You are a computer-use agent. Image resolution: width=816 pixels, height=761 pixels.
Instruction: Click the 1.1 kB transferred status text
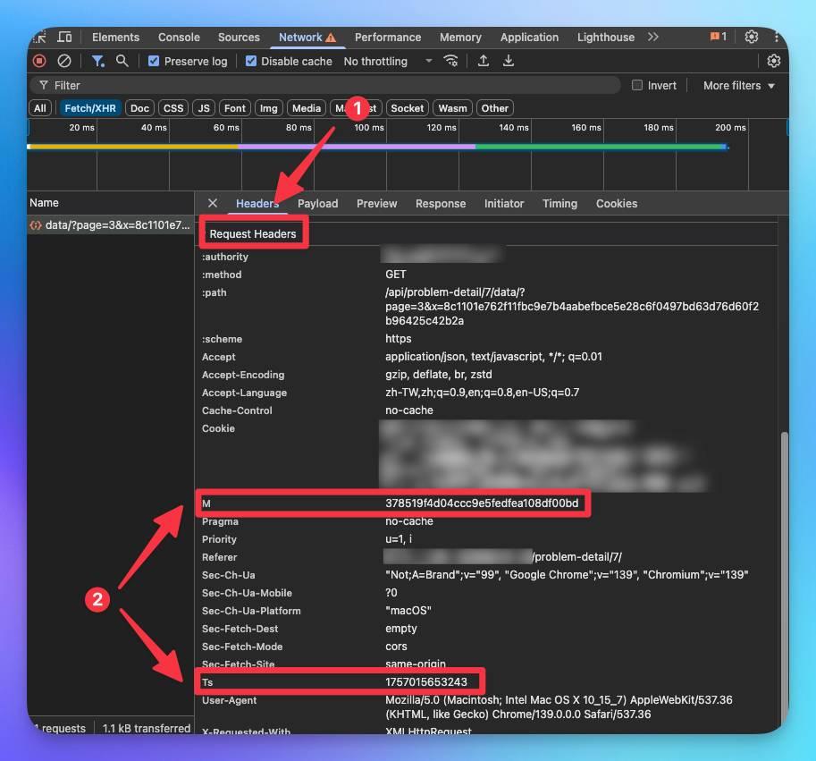(147, 728)
